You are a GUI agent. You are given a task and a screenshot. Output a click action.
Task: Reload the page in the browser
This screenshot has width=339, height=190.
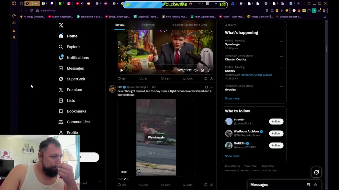tap(31, 11)
